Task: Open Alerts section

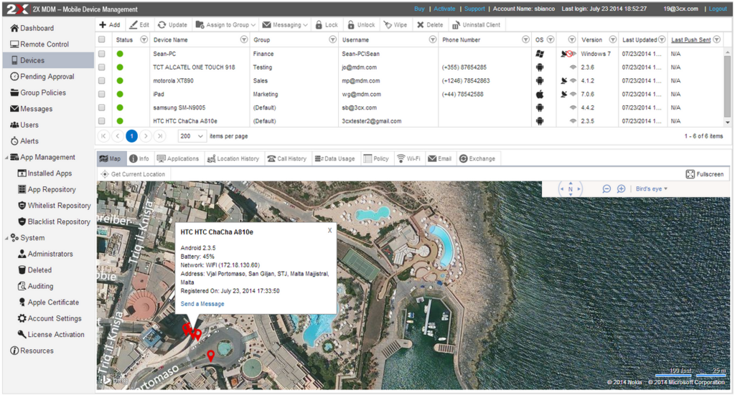Action: click(x=24, y=141)
